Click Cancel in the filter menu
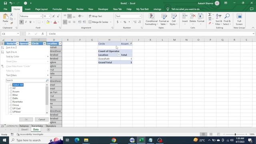 (x=42, y=119)
